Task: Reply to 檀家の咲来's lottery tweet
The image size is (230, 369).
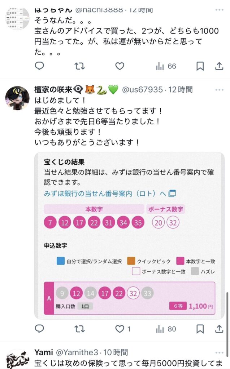Action: [39, 329]
